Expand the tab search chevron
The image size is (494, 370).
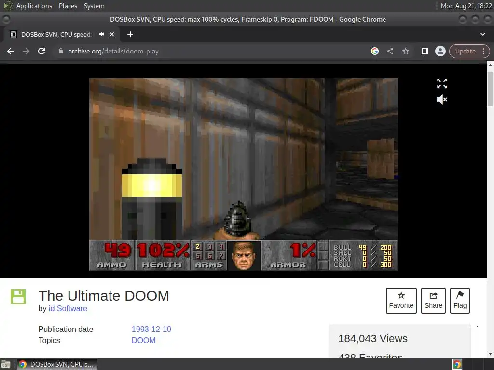point(482,34)
